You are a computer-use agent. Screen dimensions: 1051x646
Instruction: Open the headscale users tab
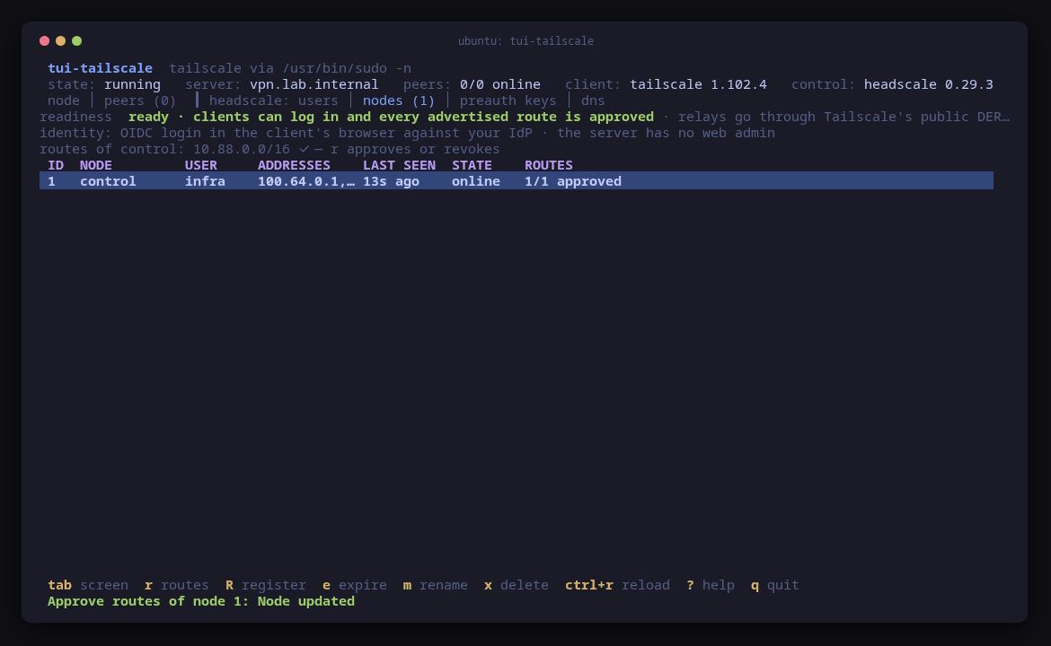tap(273, 100)
